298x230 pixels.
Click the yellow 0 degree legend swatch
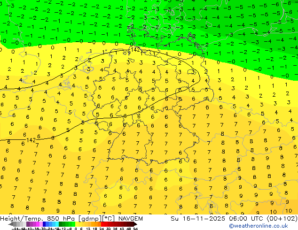(x=77, y=224)
